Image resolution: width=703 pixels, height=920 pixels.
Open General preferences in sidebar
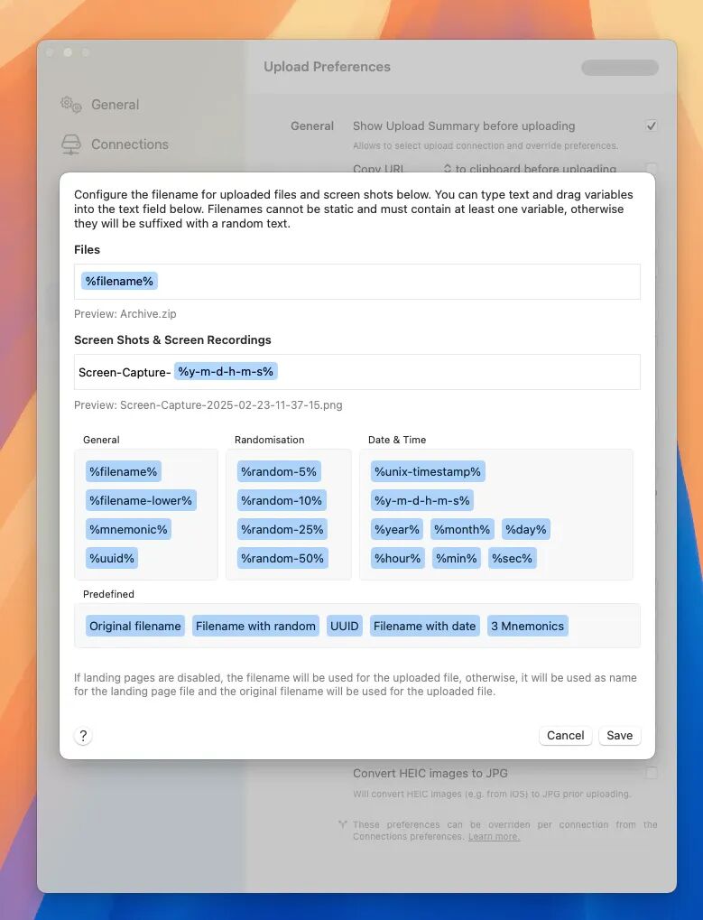[x=100, y=105]
